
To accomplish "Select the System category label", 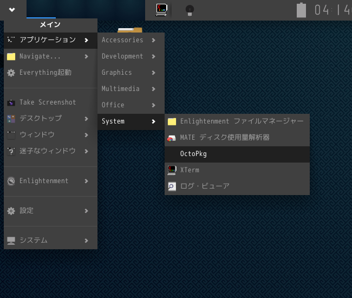I will point(113,121).
